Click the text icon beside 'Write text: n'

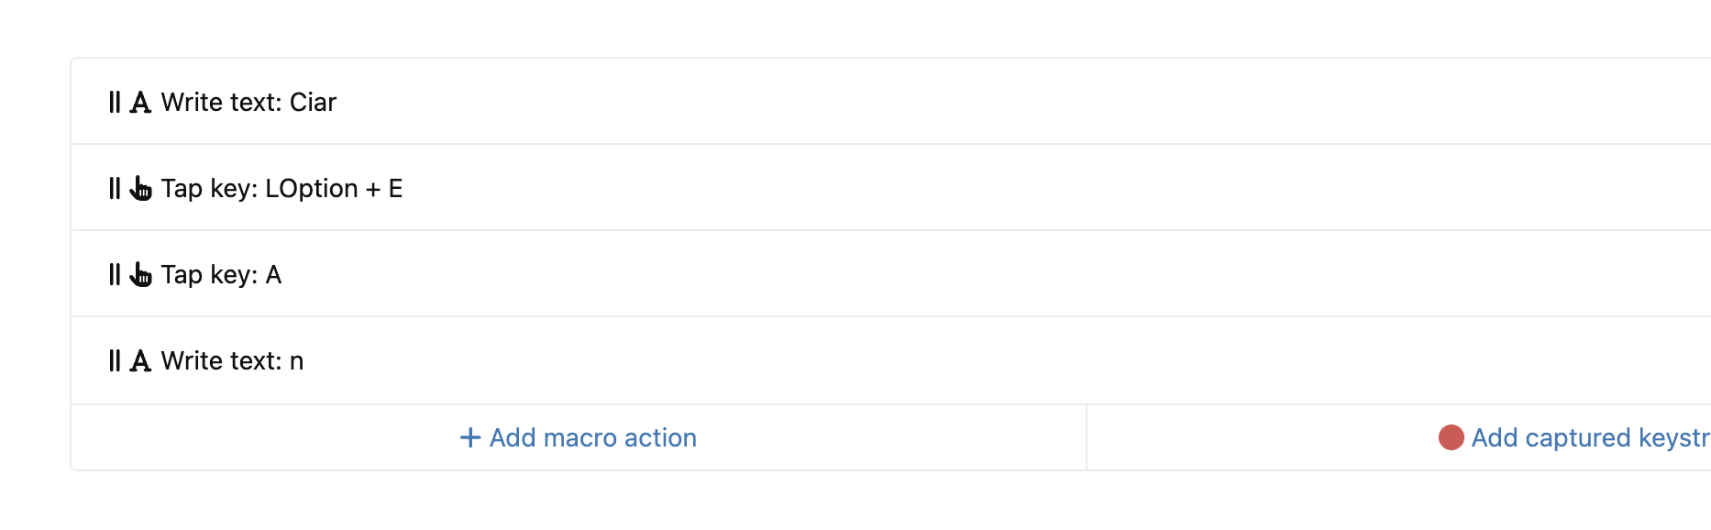click(x=140, y=360)
